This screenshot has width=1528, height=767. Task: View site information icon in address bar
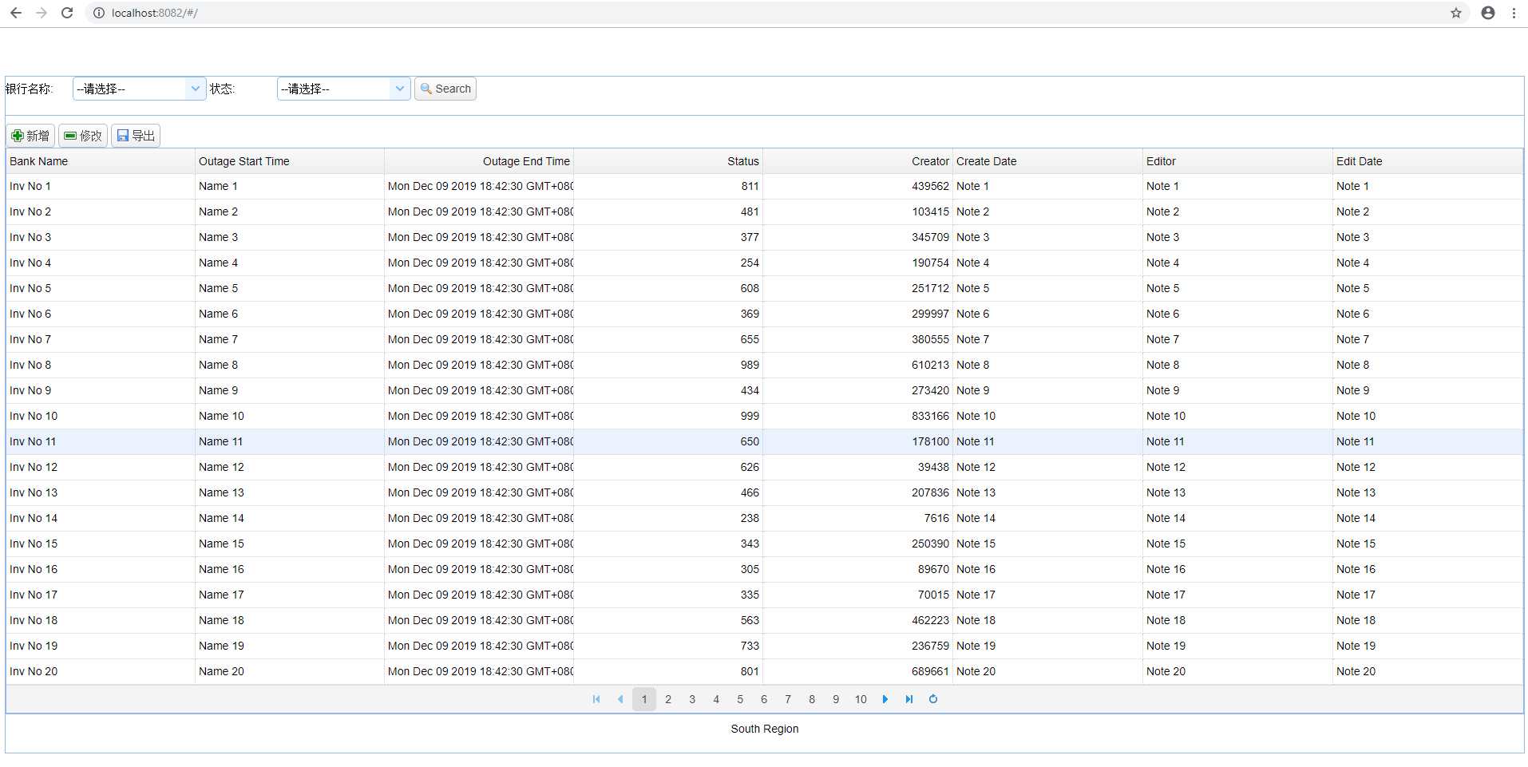click(99, 13)
